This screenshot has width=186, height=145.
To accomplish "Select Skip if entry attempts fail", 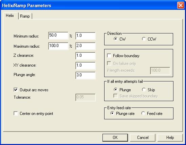I will 144,90.
